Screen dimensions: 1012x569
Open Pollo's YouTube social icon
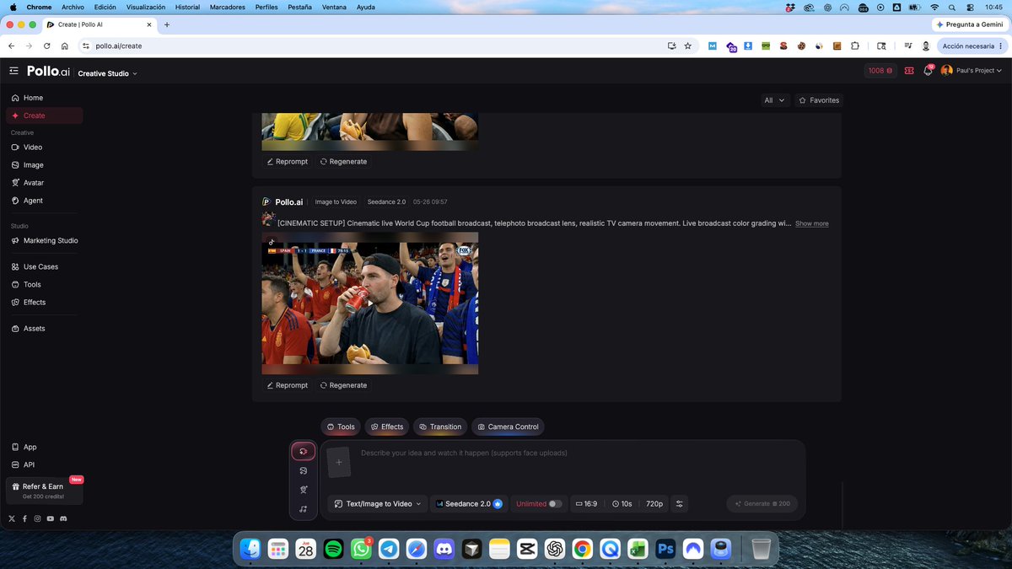coord(51,518)
